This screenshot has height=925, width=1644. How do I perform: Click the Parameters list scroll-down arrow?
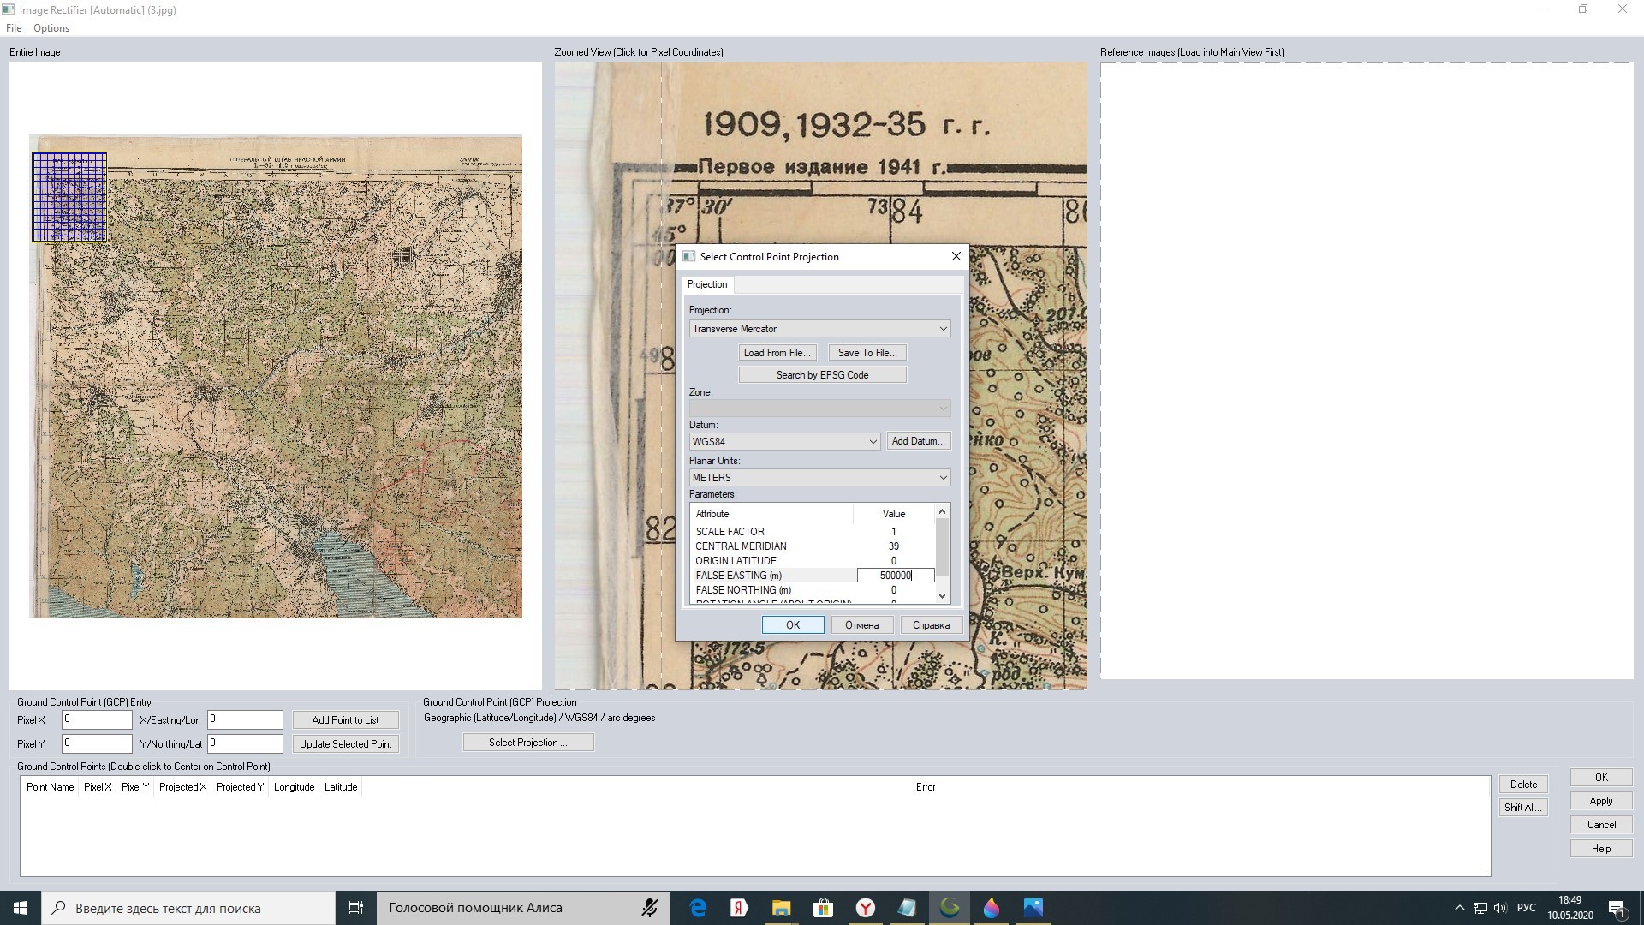943,595
